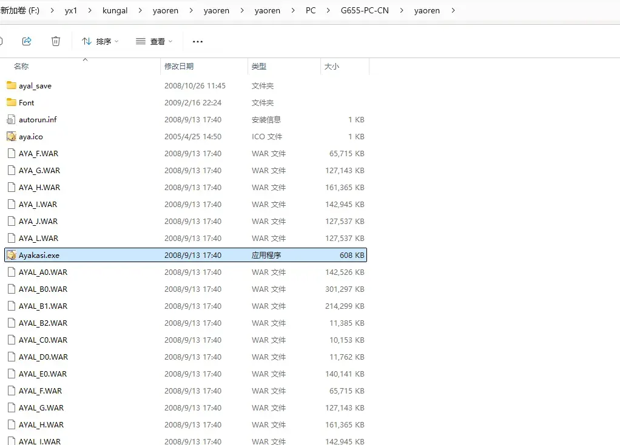The image size is (620, 445).
Task: Click the ayal_save folder icon
Action: pyautogui.click(x=12, y=85)
